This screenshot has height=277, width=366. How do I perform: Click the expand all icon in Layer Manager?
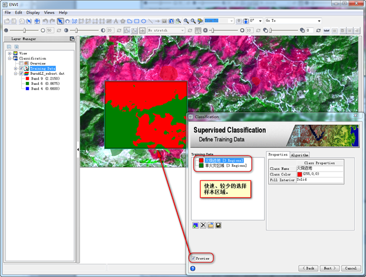pos(17,47)
